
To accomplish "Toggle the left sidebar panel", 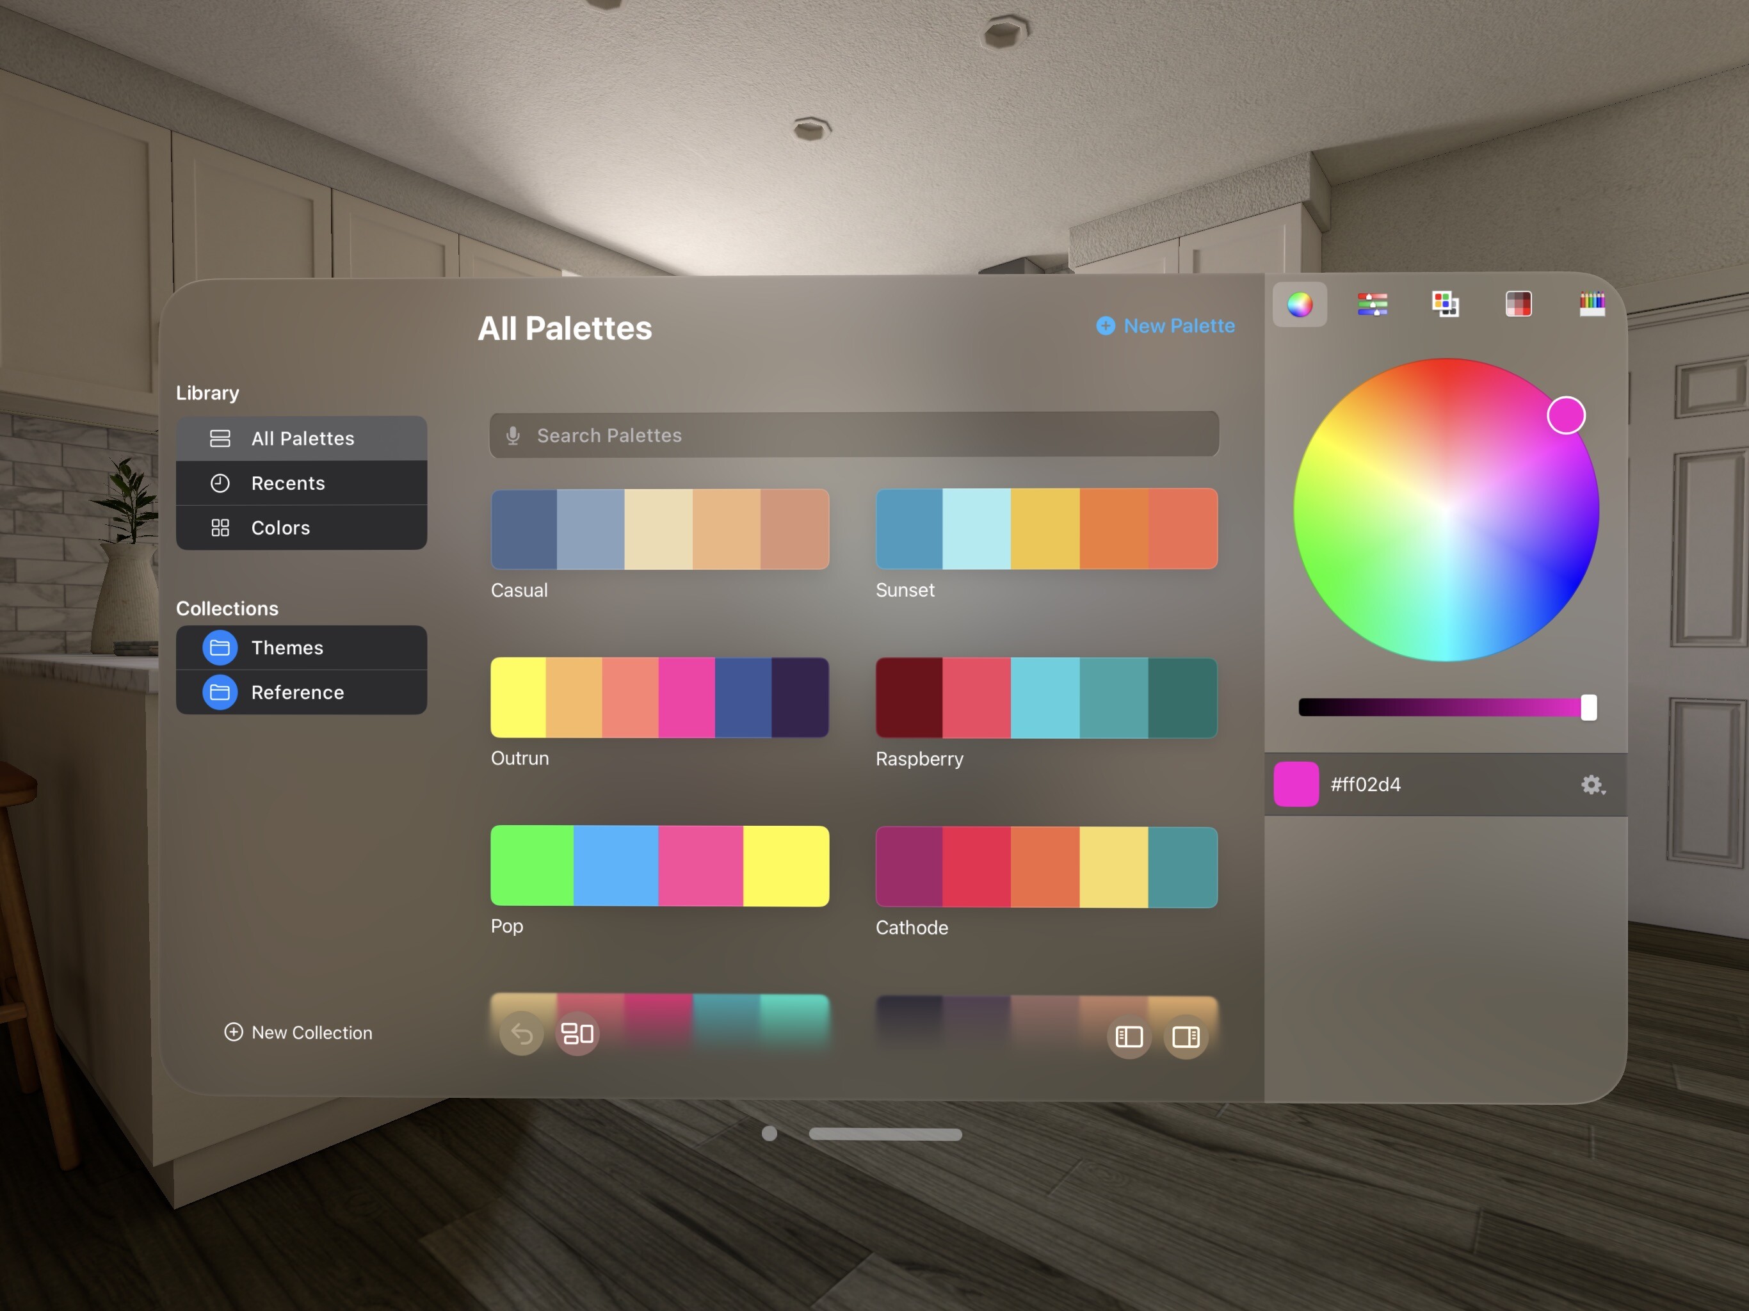I will pos(1129,1036).
